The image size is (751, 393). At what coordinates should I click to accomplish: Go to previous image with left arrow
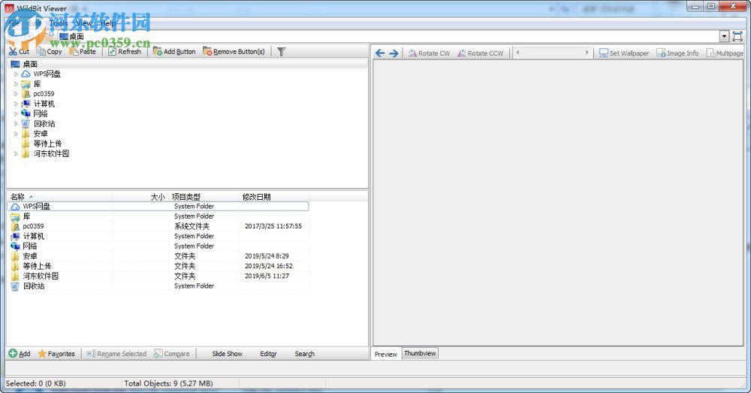[380, 53]
